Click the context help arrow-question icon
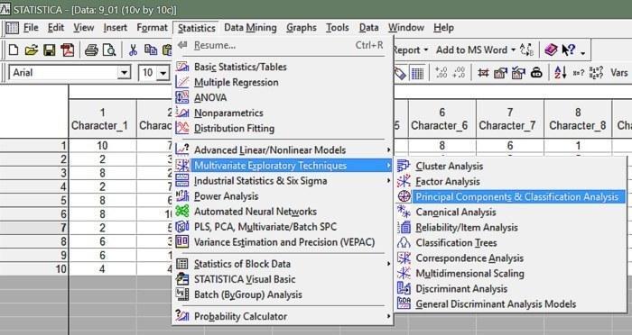The height and width of the screenshot is (335, 632). [x=569, y=50]
